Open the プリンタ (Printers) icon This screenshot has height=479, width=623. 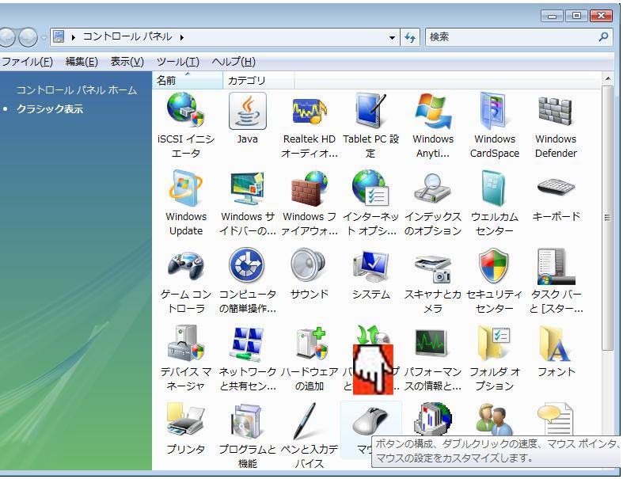coord(186,423)
